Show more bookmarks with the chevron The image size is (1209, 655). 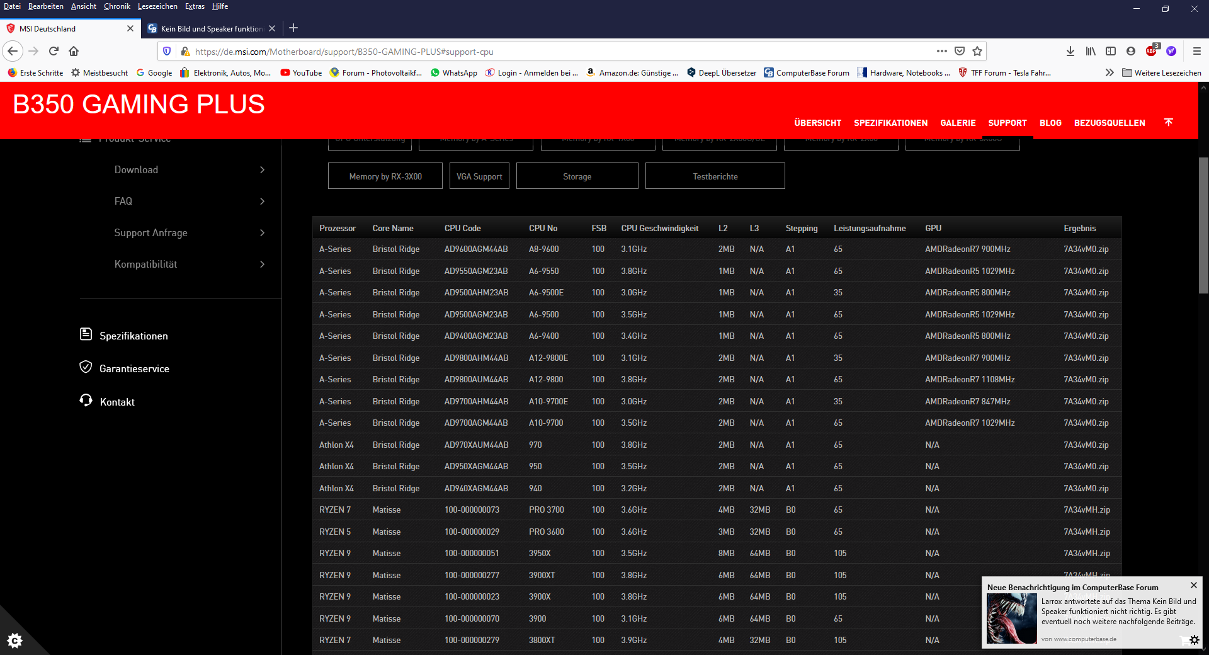[1110, 72]
